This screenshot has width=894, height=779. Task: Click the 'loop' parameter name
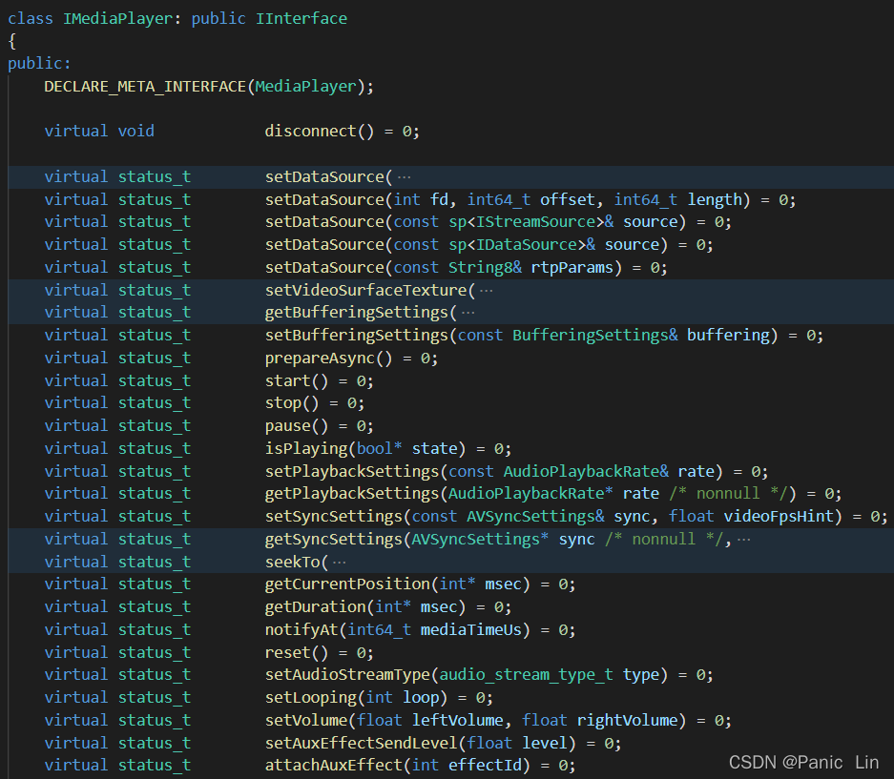(421, 698)
